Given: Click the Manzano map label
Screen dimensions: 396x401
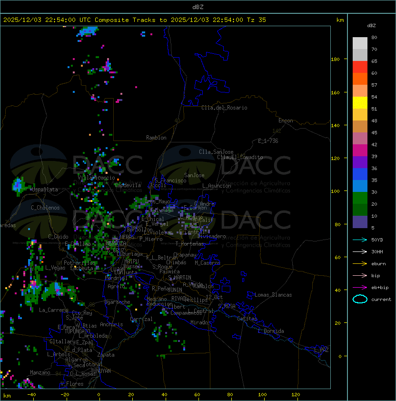Looking at the screenshot, I should pyautogui.click(x=40, y=372).
